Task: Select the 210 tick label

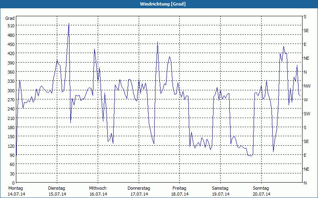Action: tap(11, 118)
